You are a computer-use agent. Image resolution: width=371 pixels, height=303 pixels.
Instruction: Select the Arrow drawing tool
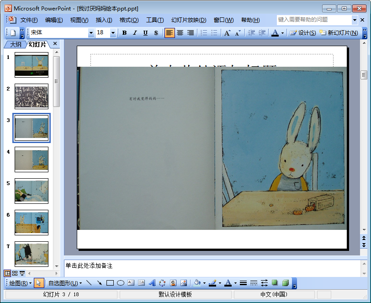[x=100, y=283]
